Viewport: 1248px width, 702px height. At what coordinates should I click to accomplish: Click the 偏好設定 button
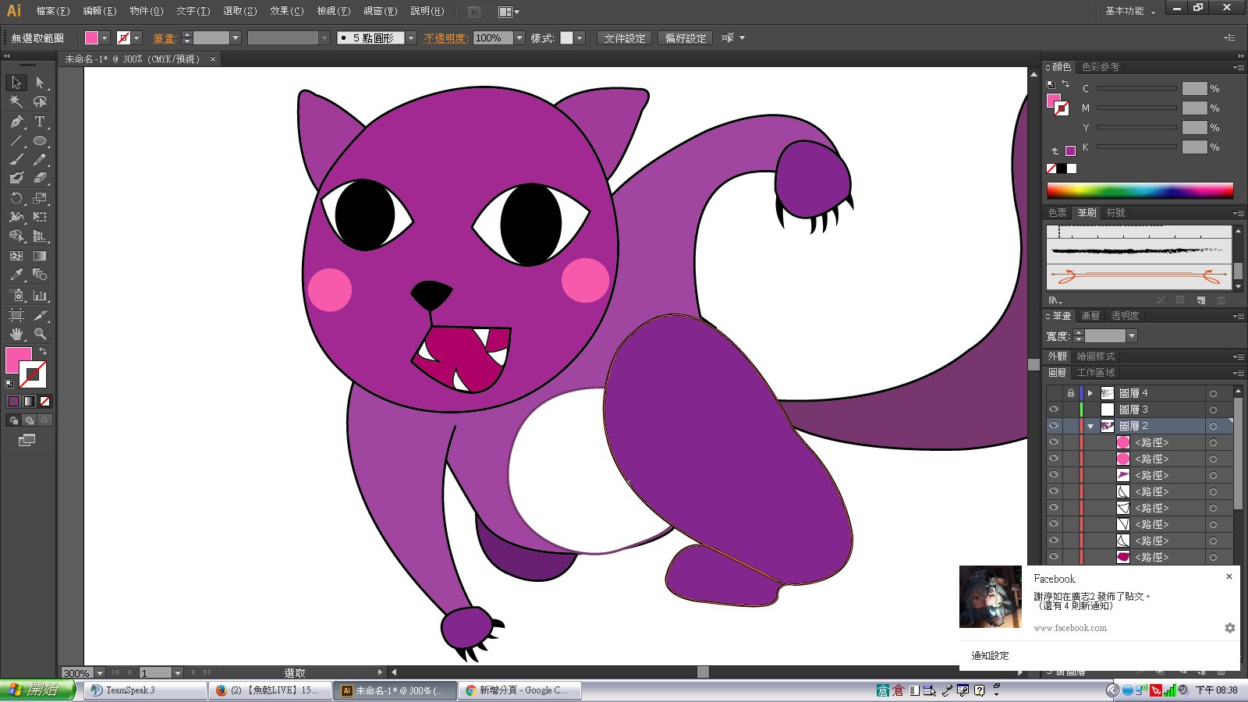coord(686,38)
